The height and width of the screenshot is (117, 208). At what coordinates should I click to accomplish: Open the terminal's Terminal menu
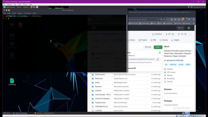pyautogui.click(x=28, y=13)
